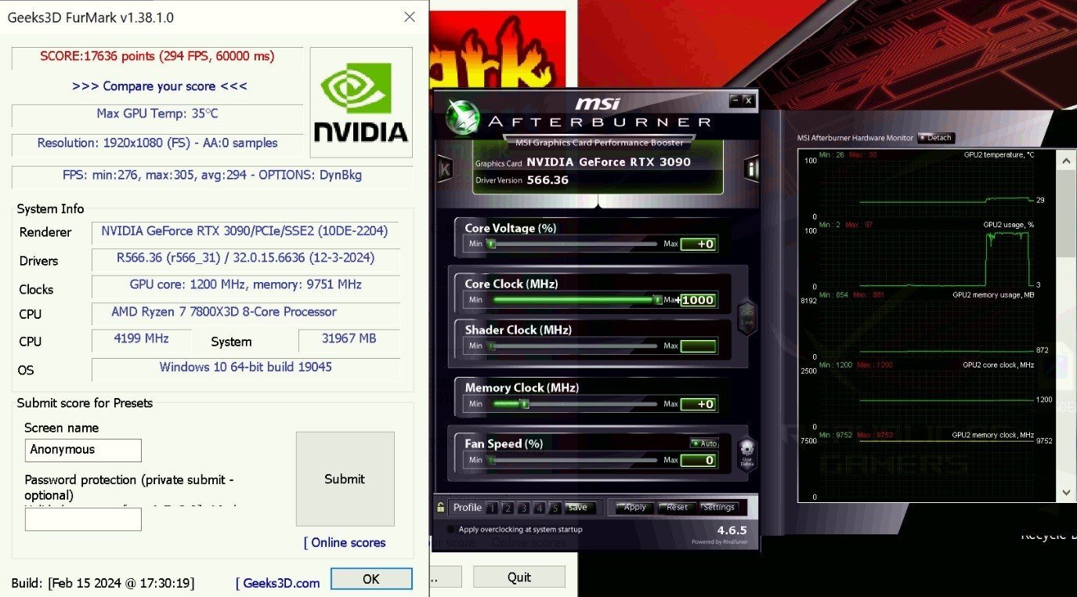The width and height of the screenshot is (1077, 597).
Task: Detach the hardware monitor panel
Action: pyautogui.click(x=935, y=138)
